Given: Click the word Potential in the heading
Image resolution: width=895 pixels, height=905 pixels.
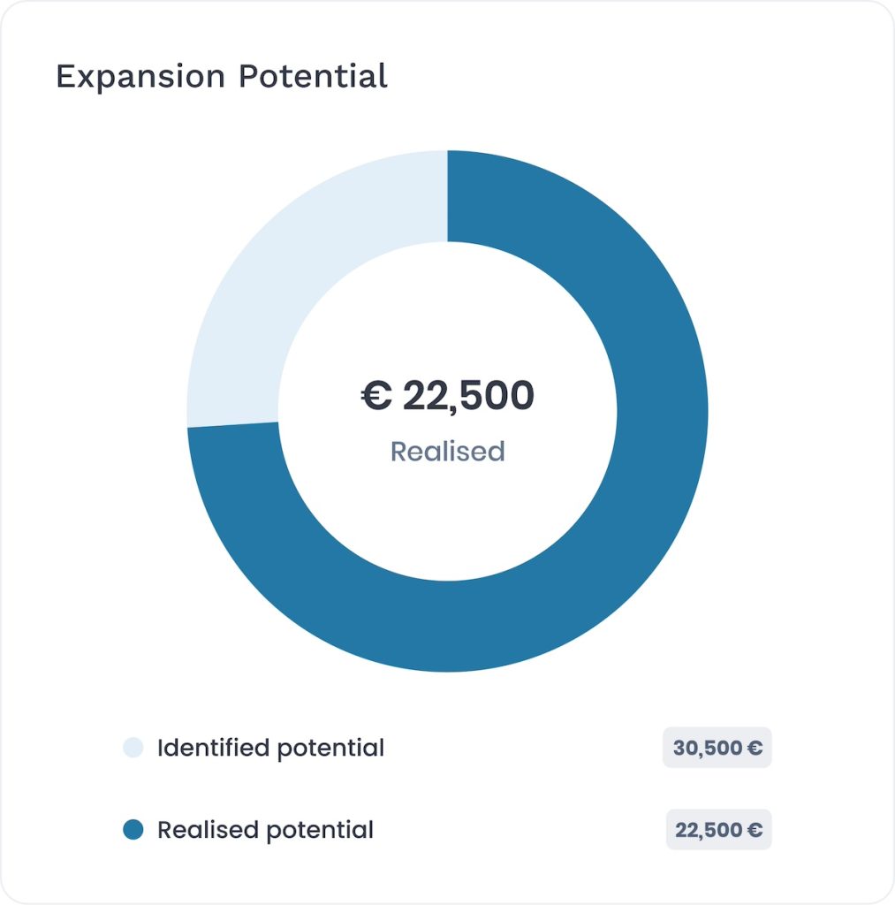Looking at the screenshot, I should click(x=313, y=76).
